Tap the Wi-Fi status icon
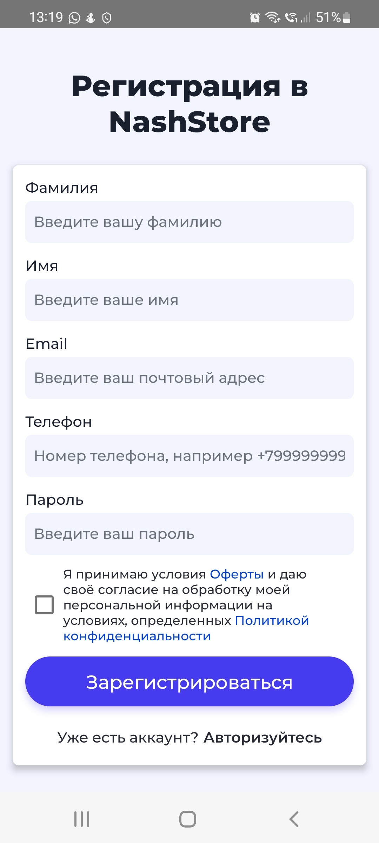This screenshot has height=843, width=379. point(273,17)
